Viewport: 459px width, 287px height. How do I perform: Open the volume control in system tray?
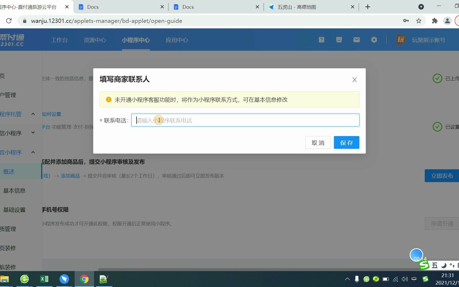[x=405, y=279]
